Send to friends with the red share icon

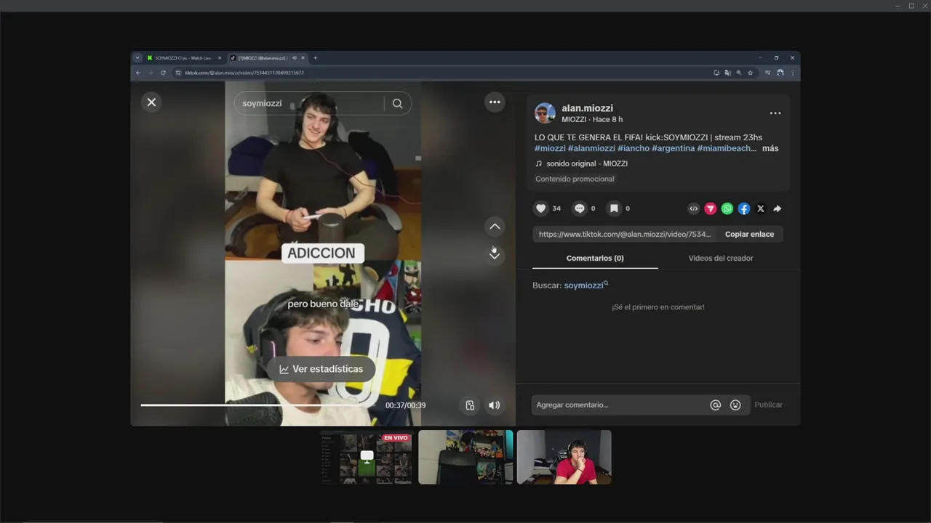711,208
